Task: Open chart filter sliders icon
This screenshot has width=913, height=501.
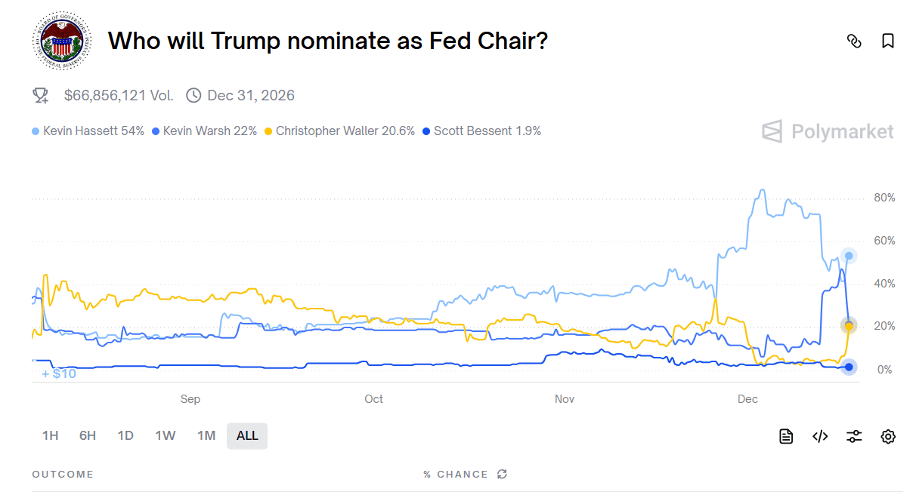Action: click(x=854, y=436)
